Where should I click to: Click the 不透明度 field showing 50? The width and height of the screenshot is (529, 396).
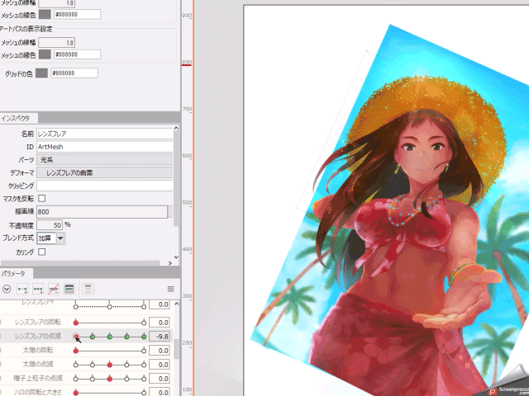click(x=50, y=225)
